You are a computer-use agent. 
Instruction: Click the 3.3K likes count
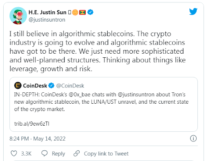click(26, 154)
